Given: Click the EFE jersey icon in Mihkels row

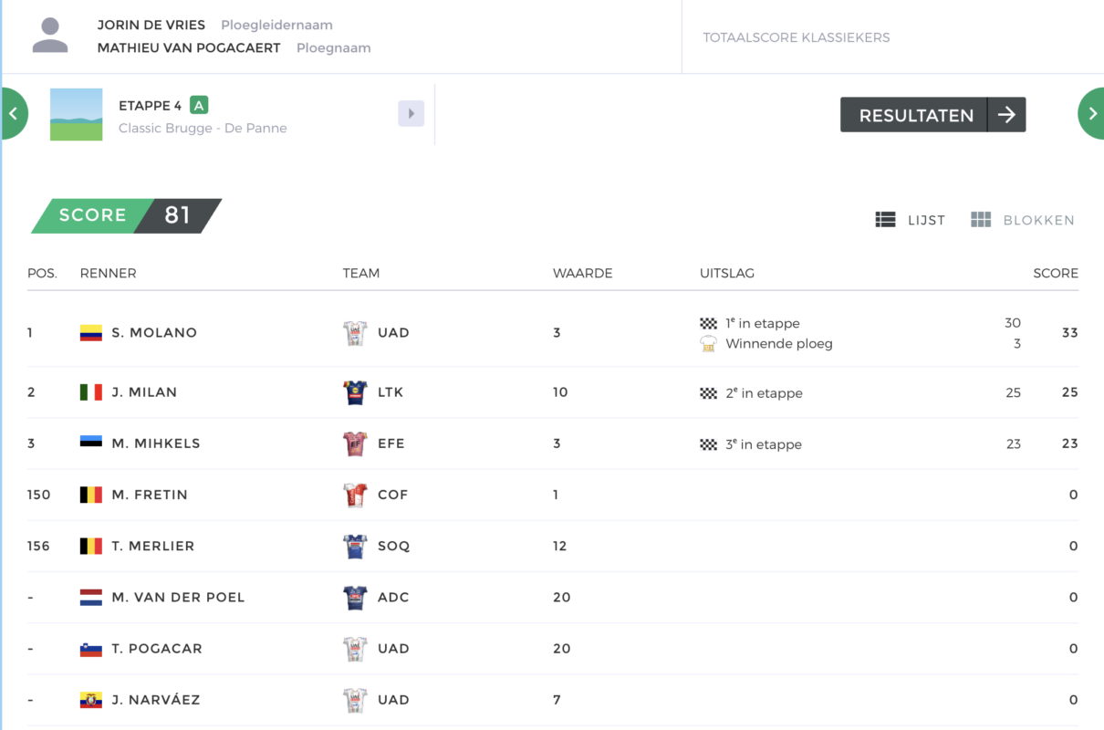Looking at the screenshot, I should pos(355,443).
